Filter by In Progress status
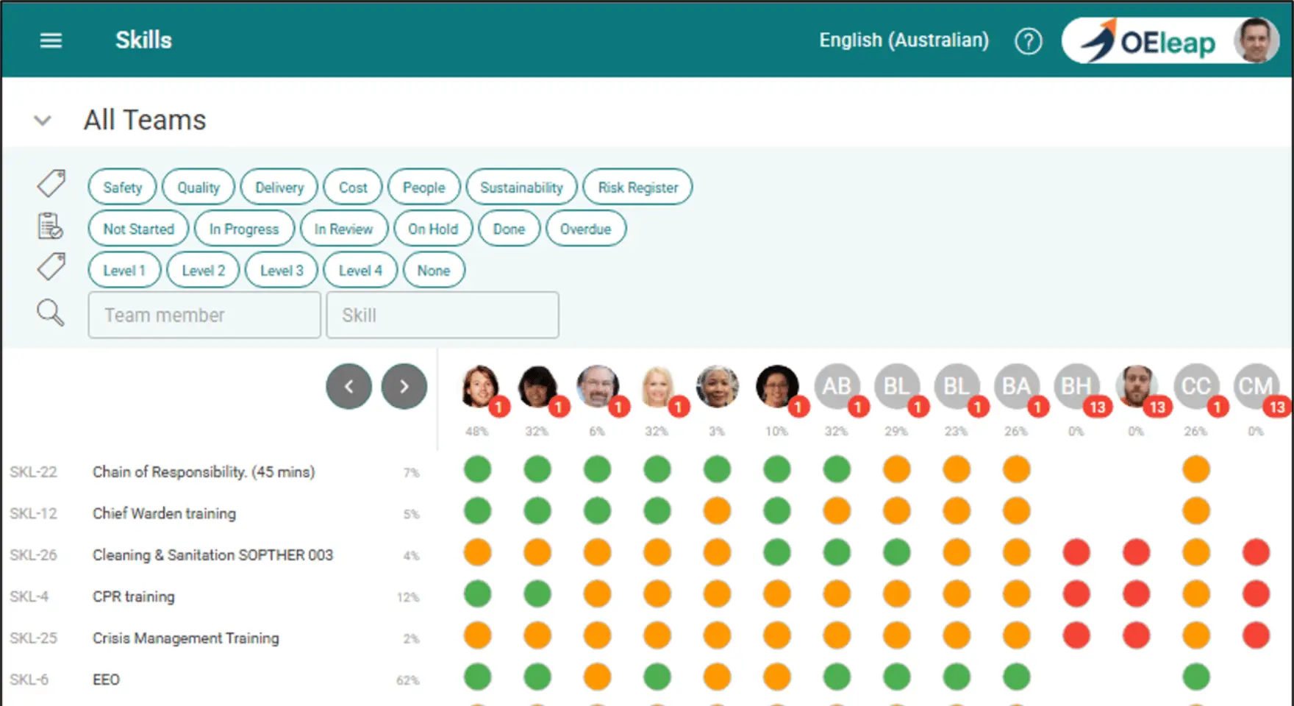The image size is (1294, 706). coord(244,229)
